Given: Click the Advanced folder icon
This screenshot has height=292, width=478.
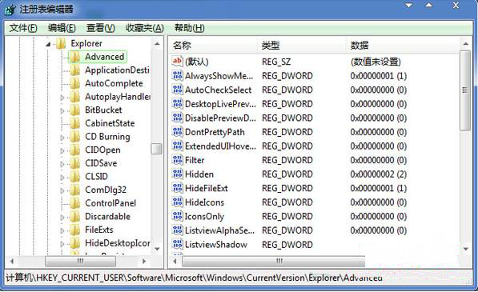Looking at the screenshot, I should coord(75,57).
